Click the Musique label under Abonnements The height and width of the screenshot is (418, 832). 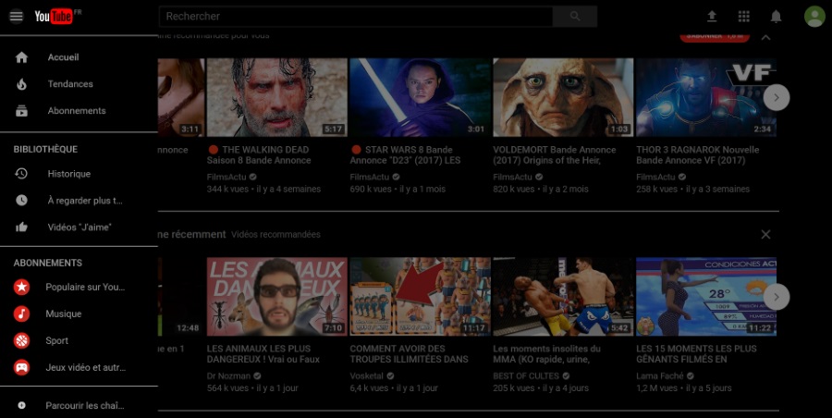coord(63,313)
